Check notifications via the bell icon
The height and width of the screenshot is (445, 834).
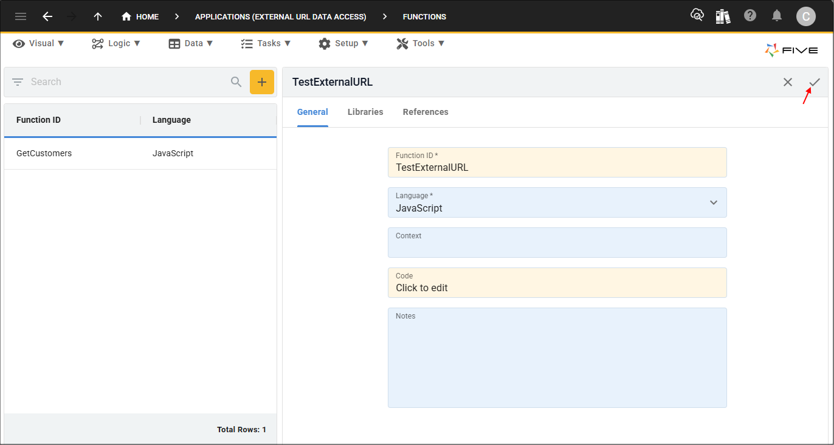776,16
